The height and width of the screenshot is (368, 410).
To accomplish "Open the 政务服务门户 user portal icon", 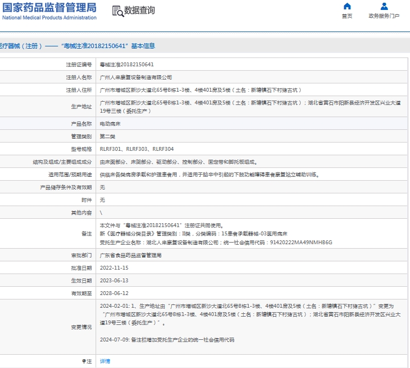I will [384, 6].
